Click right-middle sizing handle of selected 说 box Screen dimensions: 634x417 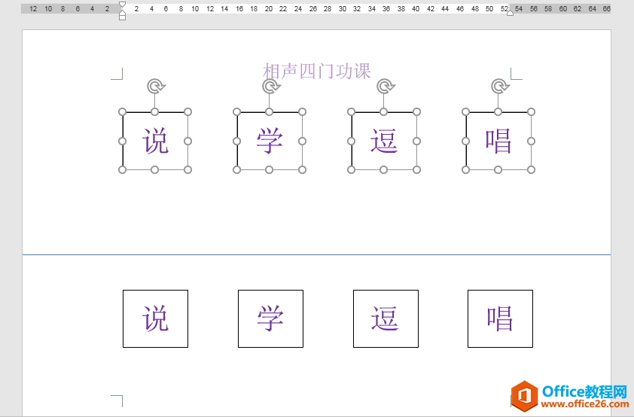[x=187, y=141]
